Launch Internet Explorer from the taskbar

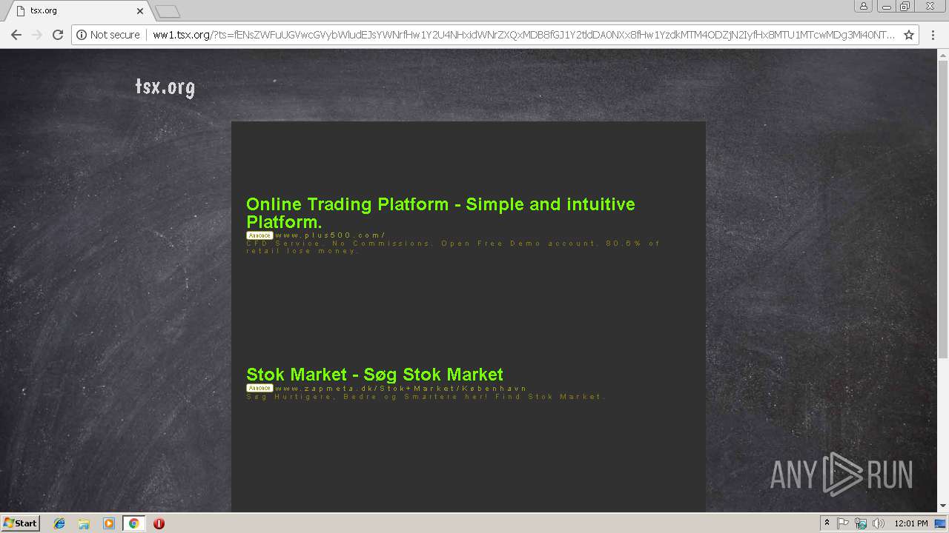coord(59,523)
